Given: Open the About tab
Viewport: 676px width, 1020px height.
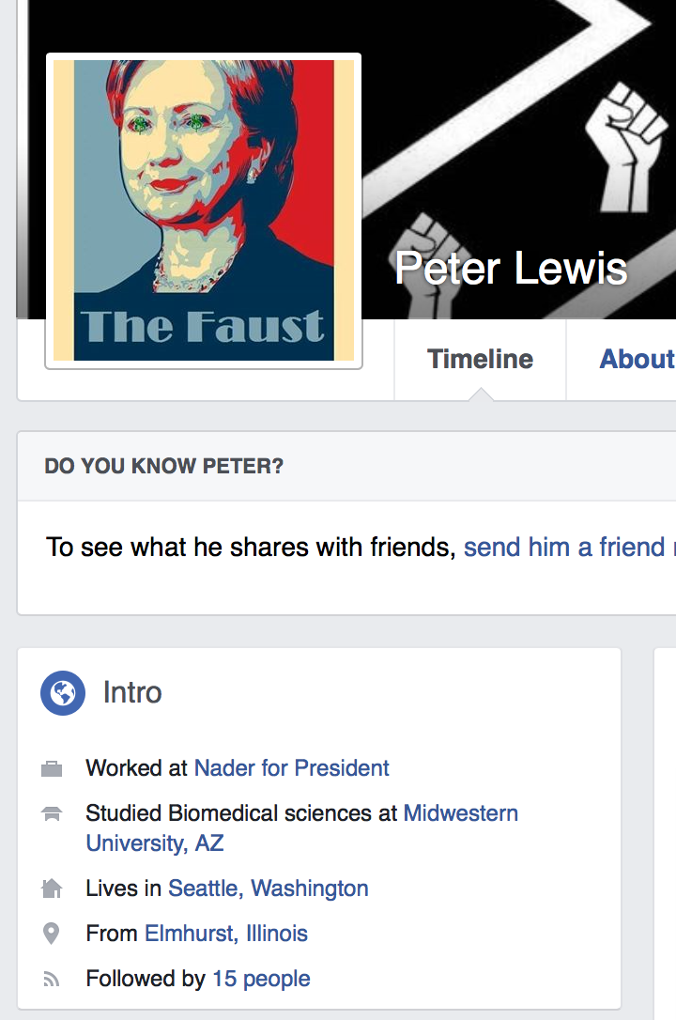Looking at the screenshot, I should point(637,360).
